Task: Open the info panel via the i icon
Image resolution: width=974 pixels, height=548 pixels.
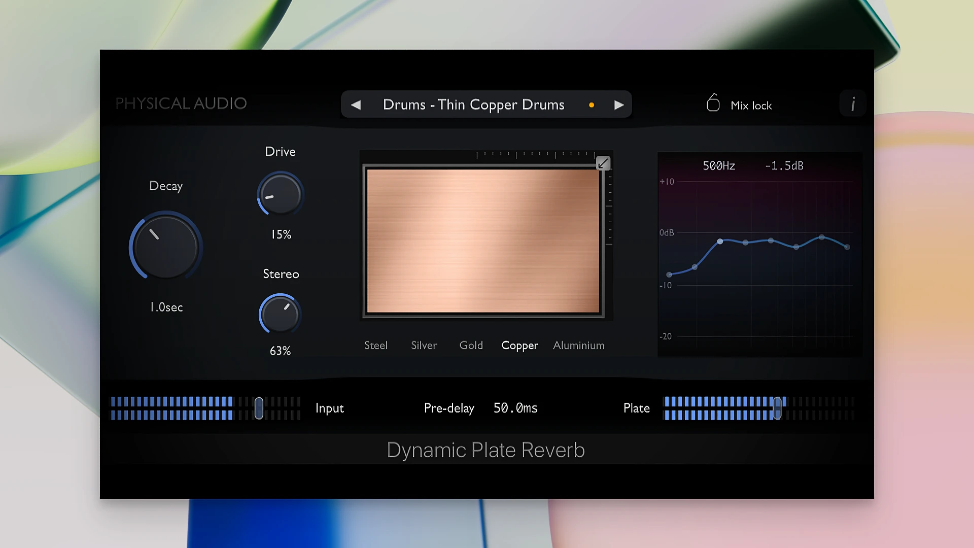Action: click(853, 104)
